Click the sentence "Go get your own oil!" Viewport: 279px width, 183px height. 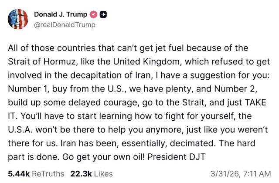(104, 157)
